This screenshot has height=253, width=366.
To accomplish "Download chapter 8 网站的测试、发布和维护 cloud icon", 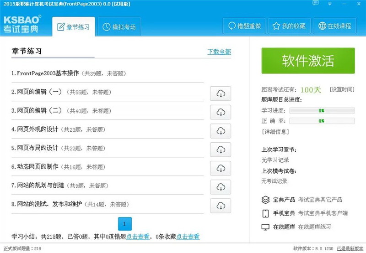I will (x=221, y=206).
